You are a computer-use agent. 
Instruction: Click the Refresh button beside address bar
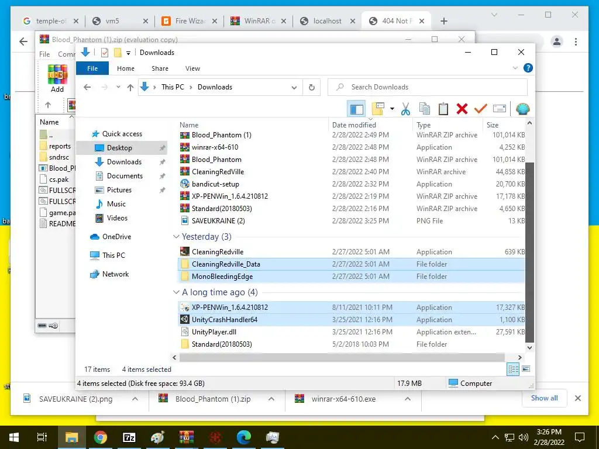tap(312, 87)
